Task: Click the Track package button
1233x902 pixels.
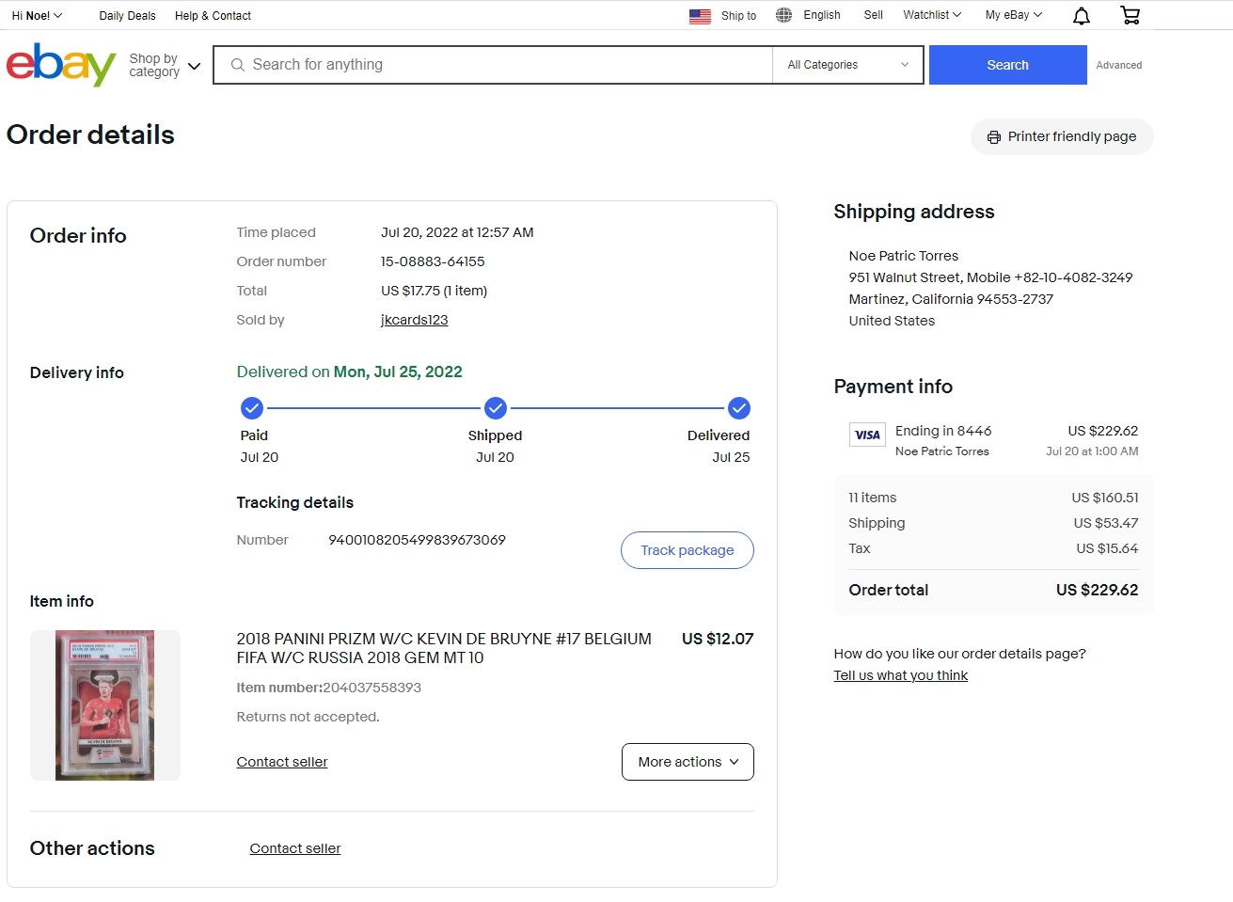Action: point(688,550)
